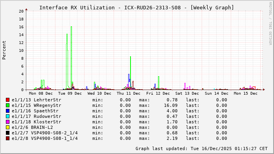Select the legend label e1/2/6 BRAIN-L2
Image resolution: width=274 pixels, height=154 pixels.
click(32, 127)
